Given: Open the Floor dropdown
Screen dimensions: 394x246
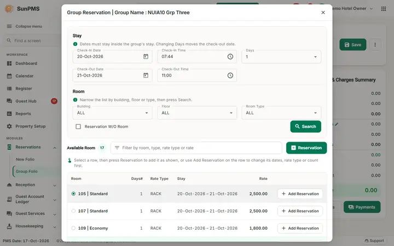Looking at the screenshot, I should click(x=197, y=113).
